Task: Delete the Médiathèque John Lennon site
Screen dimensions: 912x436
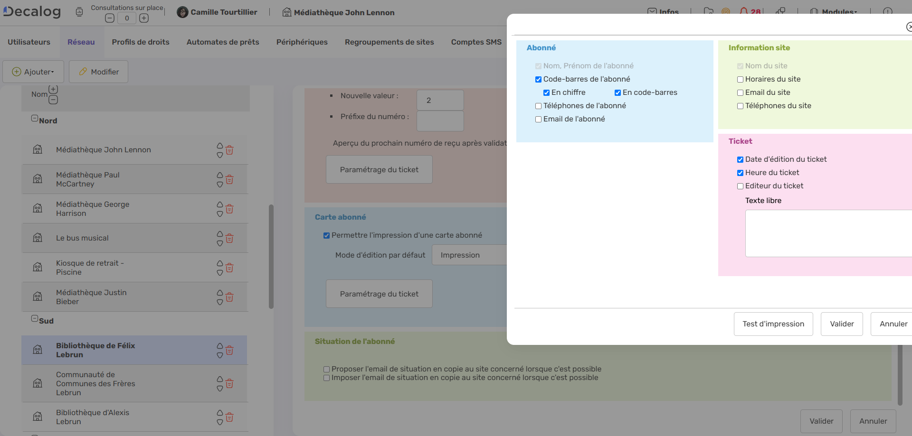Action: point(229,150)
